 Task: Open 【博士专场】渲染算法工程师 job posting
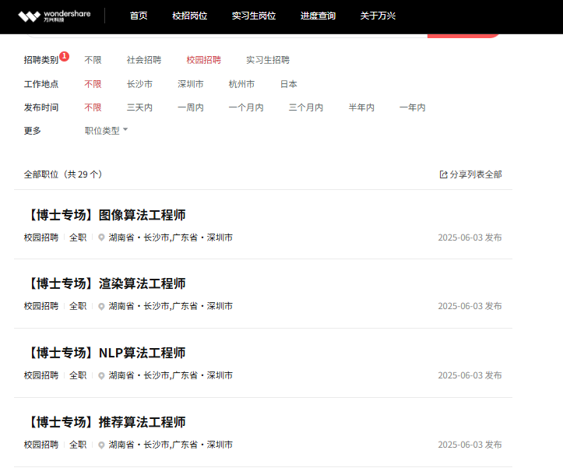point(106,283)
